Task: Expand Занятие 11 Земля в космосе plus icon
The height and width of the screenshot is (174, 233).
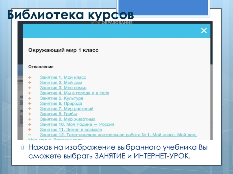Action: 30,130
